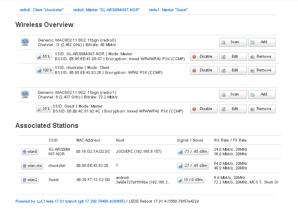Click host JODIEPC (192.168.8.157)
This screenshot has height=213, width=298.
[x=139, y=152]
